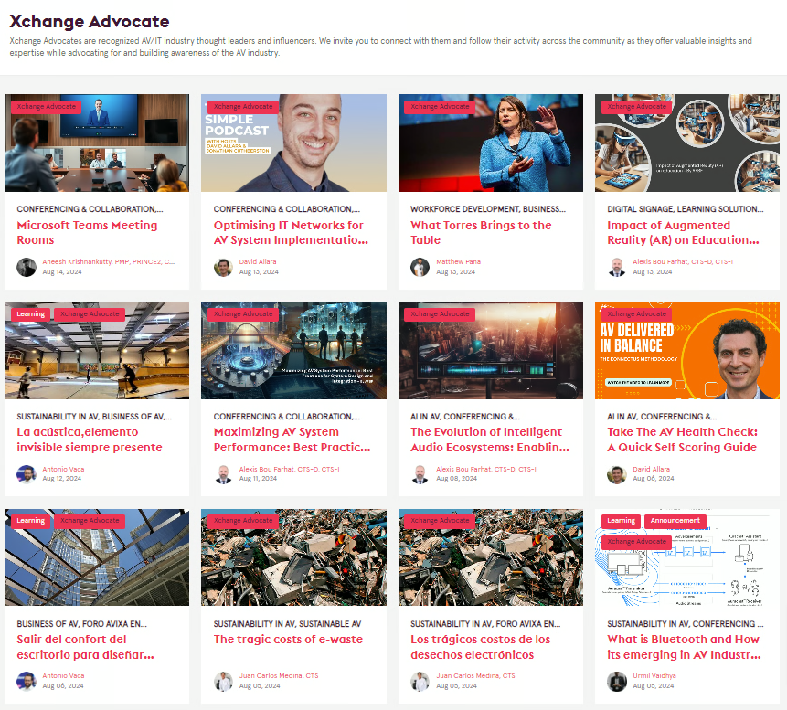Click author avatar on Optimising IT Networks card
This screenshot has width=787, height=710.
[x=223, y=267]
